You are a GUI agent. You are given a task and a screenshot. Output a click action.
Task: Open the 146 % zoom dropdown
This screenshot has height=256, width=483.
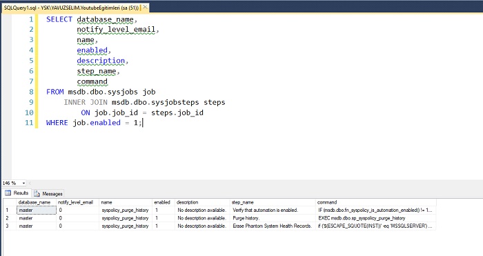point(23,184)
